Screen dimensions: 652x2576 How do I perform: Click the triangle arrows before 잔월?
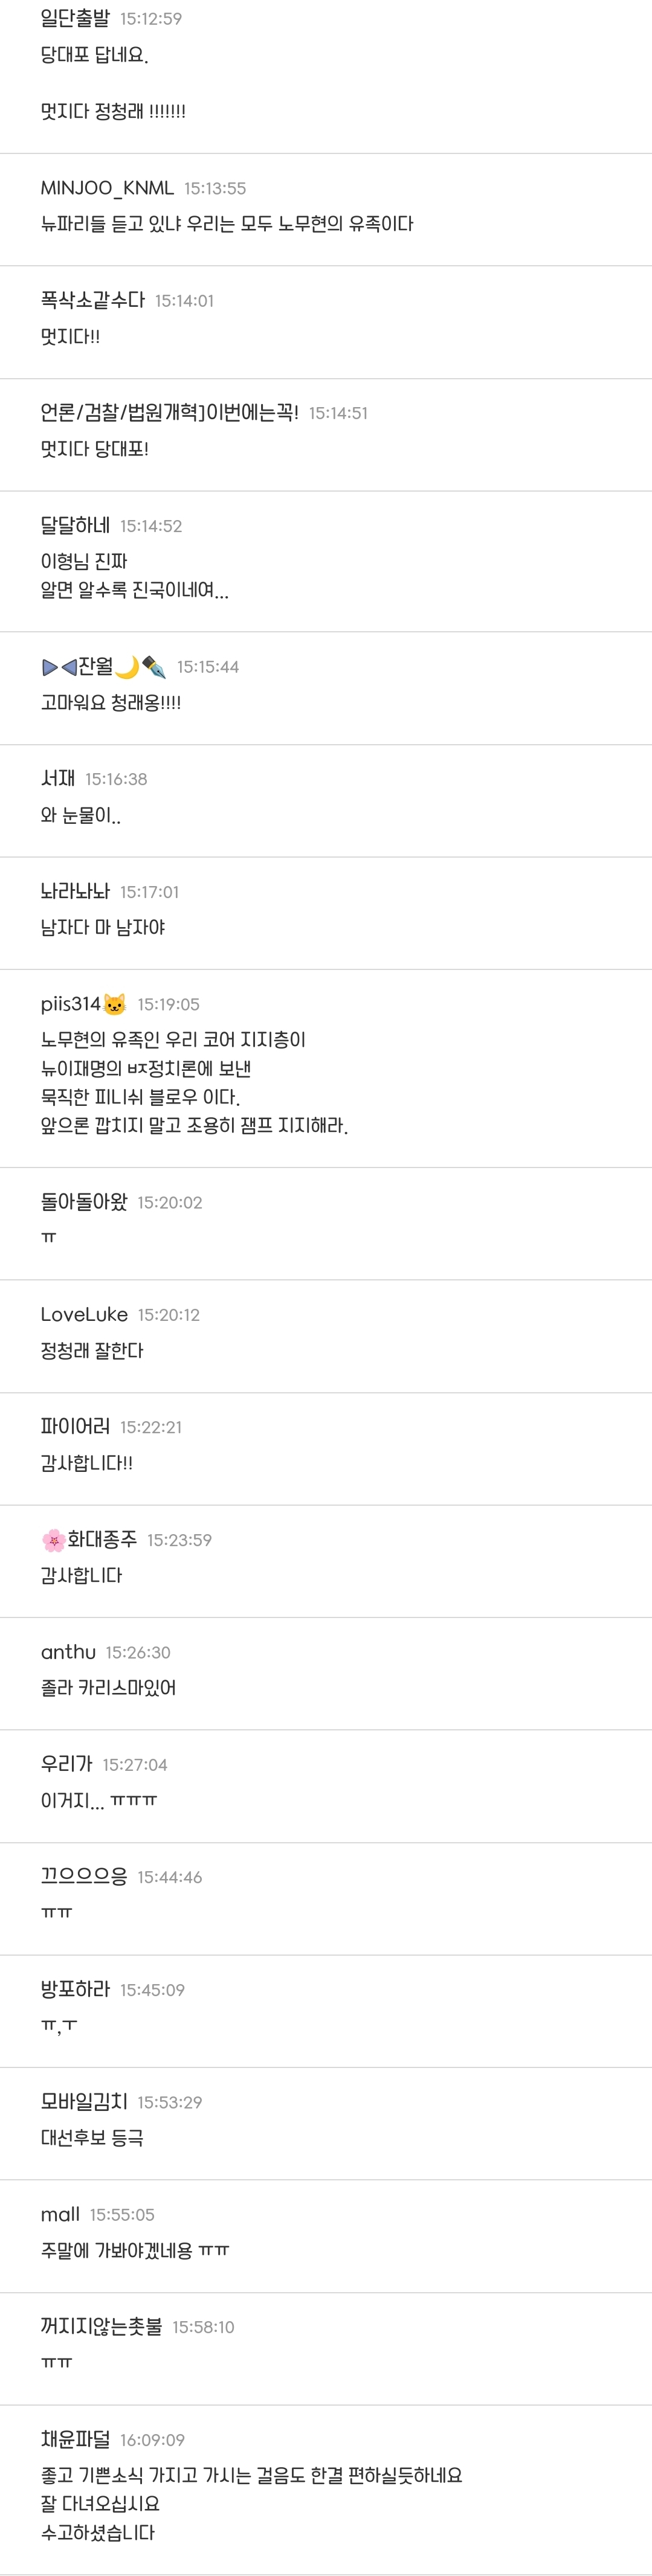(59, 667)
